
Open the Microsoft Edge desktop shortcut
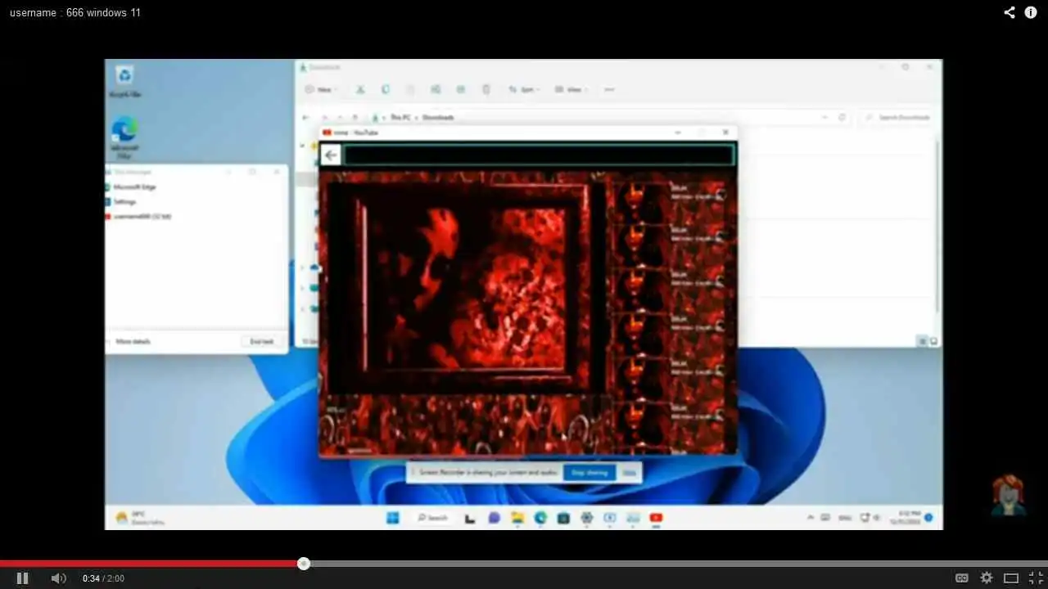pyautogui.click(x=124, y=137)
